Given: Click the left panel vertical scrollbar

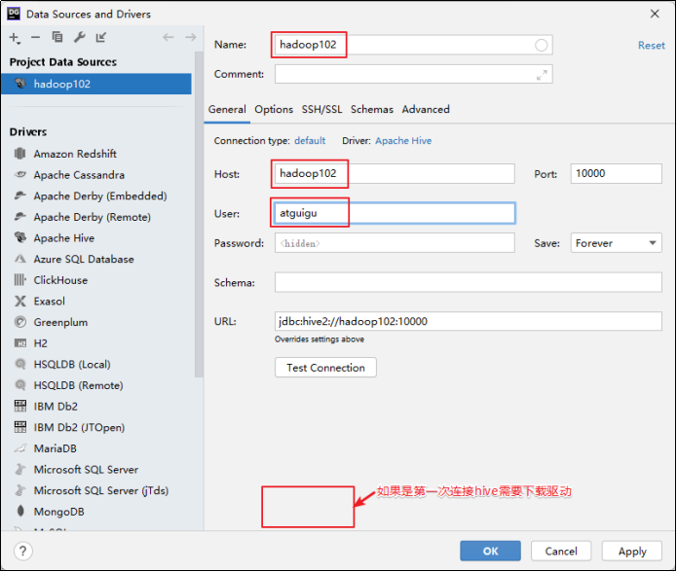Looking at the screenshot, I should click(x=199, y=216).
